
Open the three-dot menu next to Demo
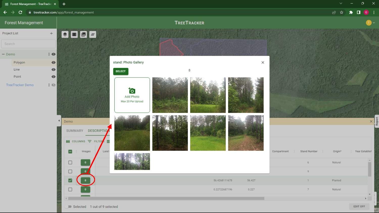49,54
